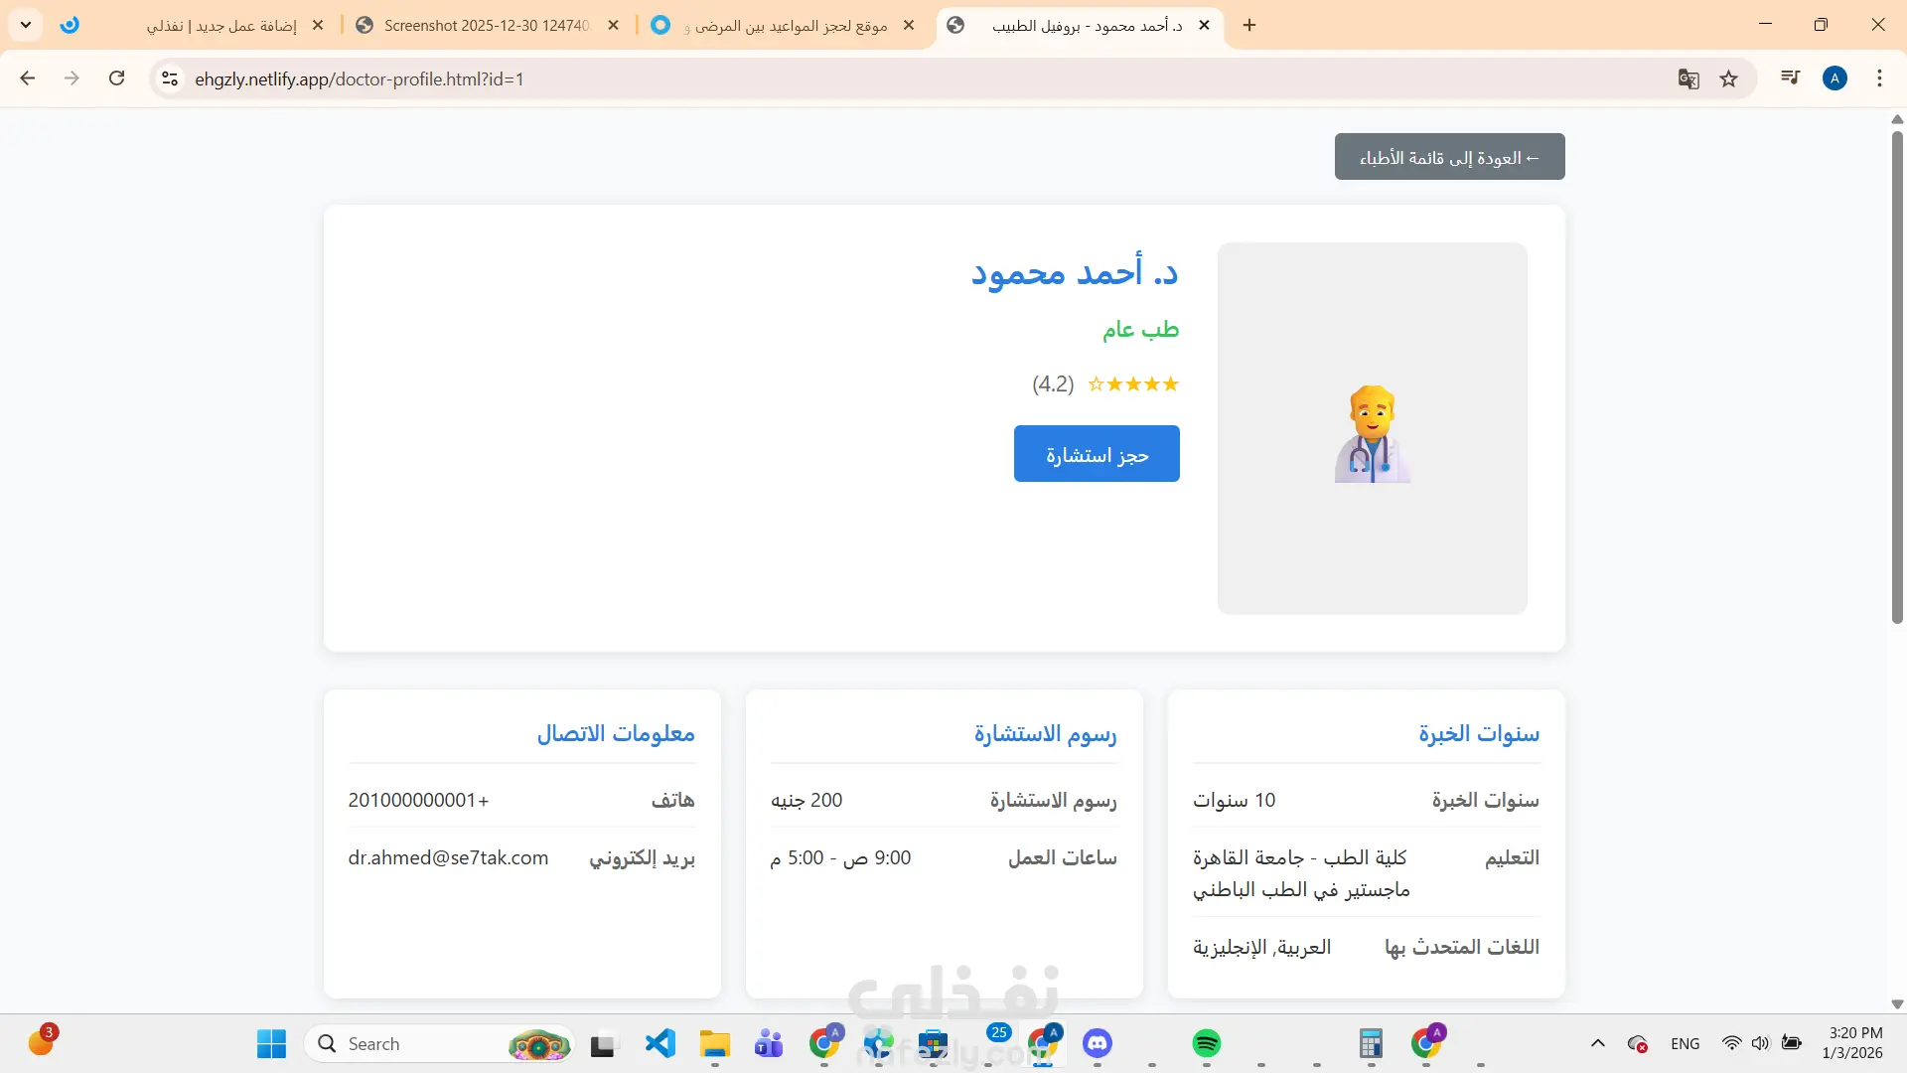Open the site information icon beside URL
The image size is (1907, 1073).
[x=170, y=78]
